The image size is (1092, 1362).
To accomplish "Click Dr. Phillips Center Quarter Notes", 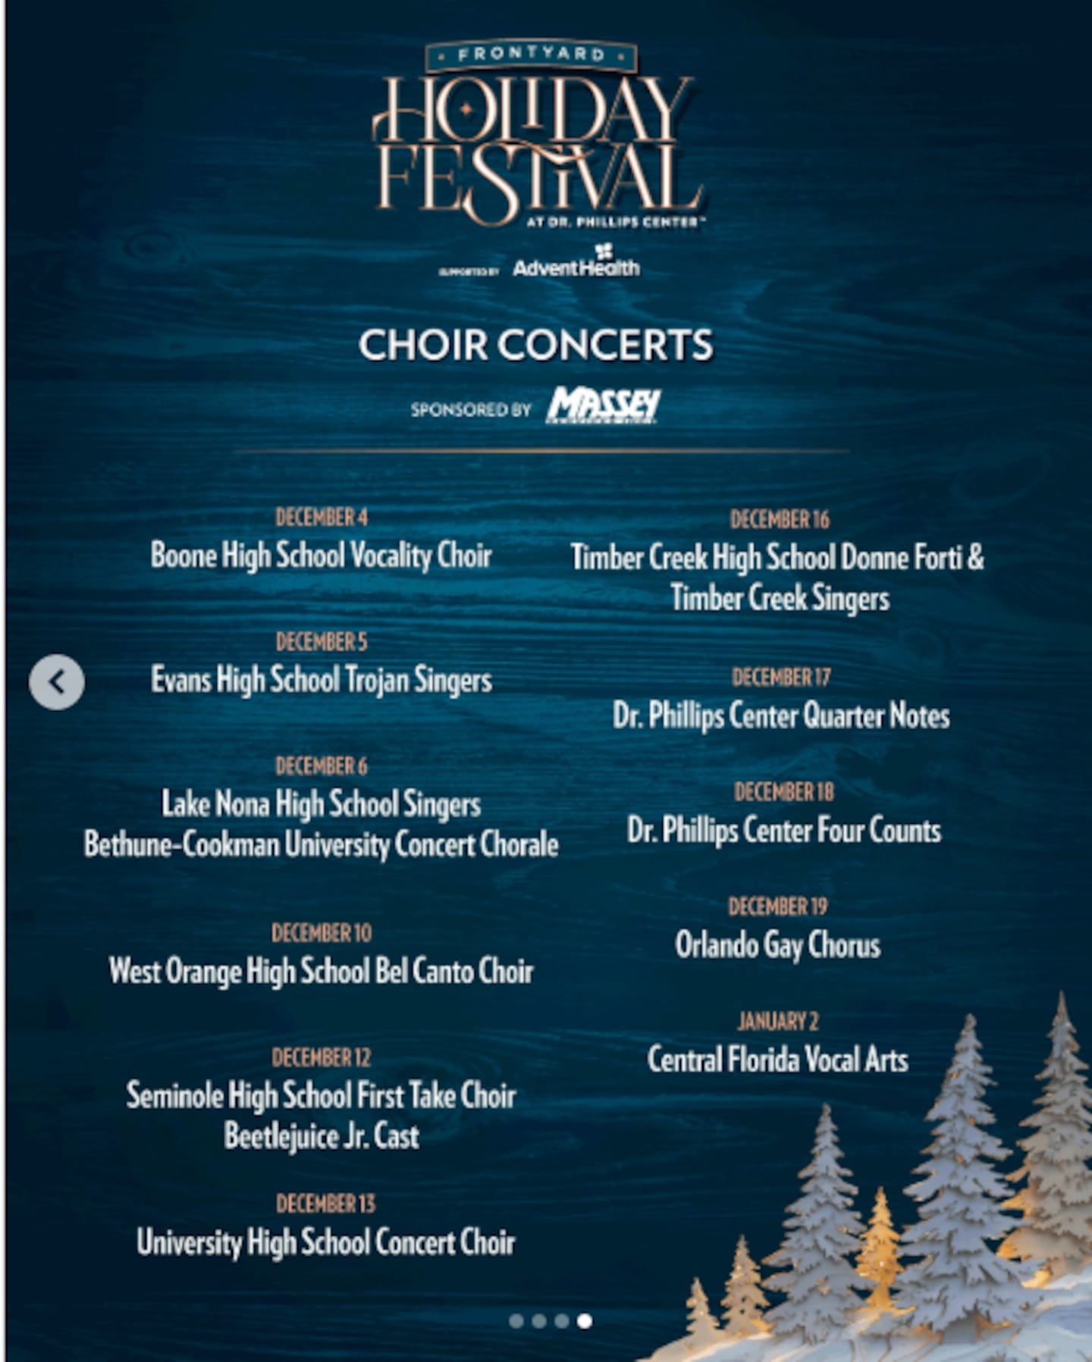I will (x=781, y=716).
